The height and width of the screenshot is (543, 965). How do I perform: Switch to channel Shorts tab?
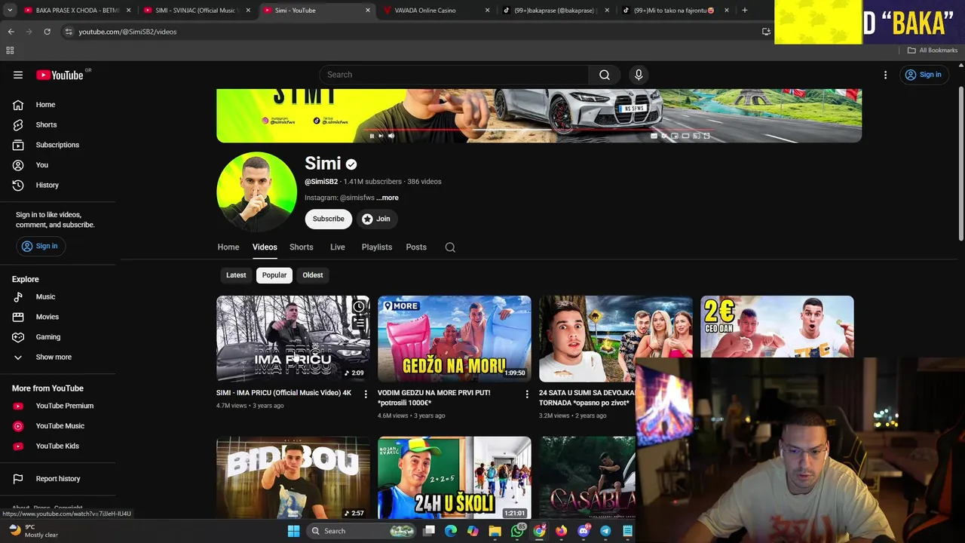point(302,247)
